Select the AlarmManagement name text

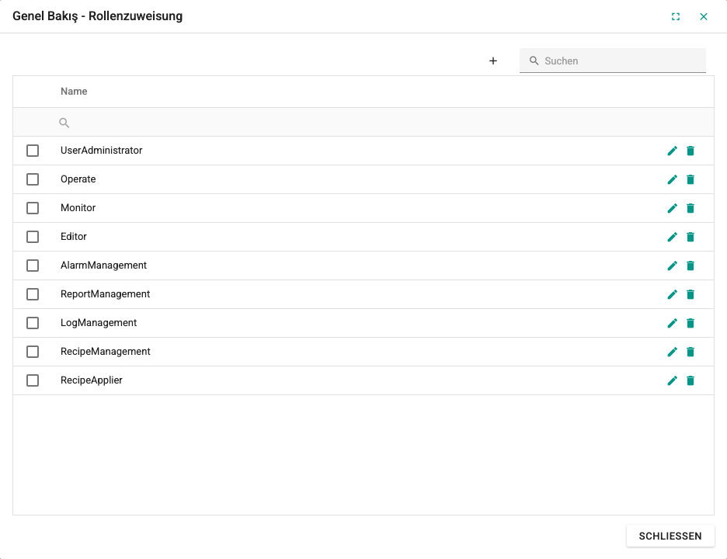[103, 266]
